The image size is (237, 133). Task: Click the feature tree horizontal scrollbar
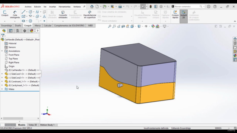click(13, 118)
